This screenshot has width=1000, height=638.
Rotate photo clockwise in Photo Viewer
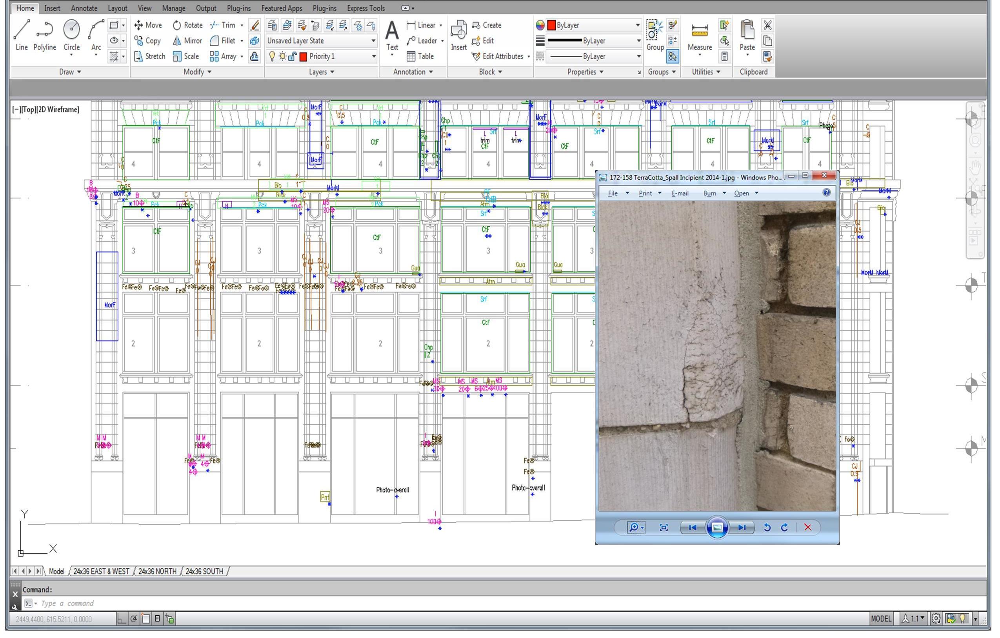click(x=784, y=527)
